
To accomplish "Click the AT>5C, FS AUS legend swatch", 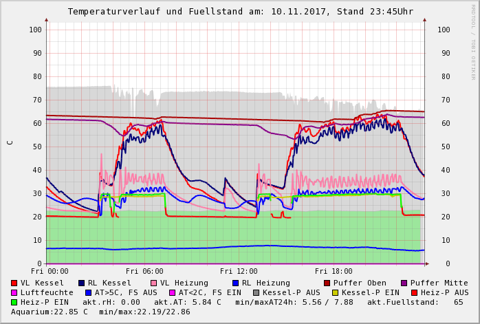I will pyautogui.click(x=87, y=292).
